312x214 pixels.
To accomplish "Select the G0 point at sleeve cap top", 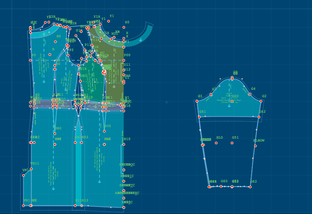I will point(232,78).
